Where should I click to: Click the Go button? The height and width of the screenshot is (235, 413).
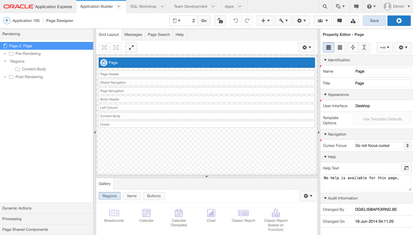point(204,21)
